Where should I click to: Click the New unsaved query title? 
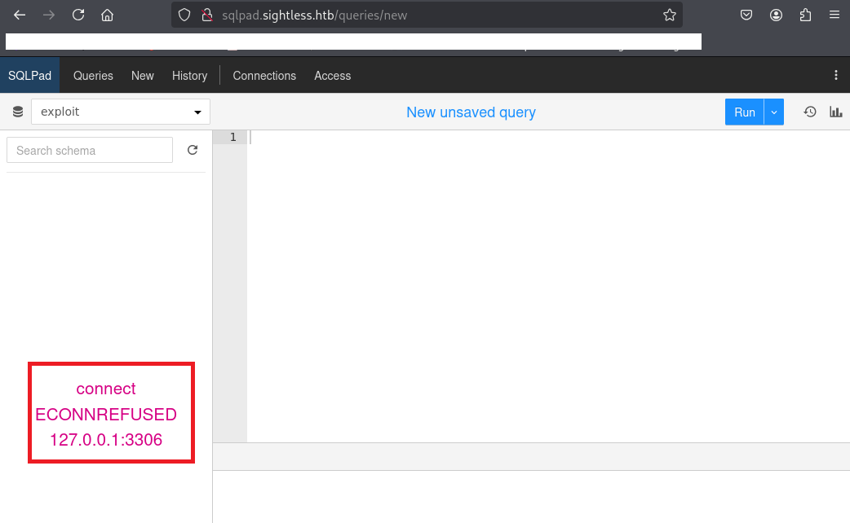tap(471, 112)
